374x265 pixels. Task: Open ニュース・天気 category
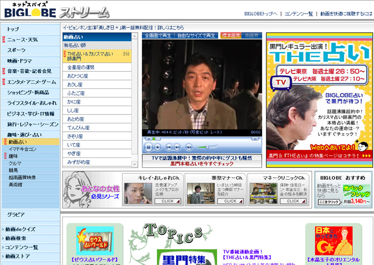coord(31,39)
